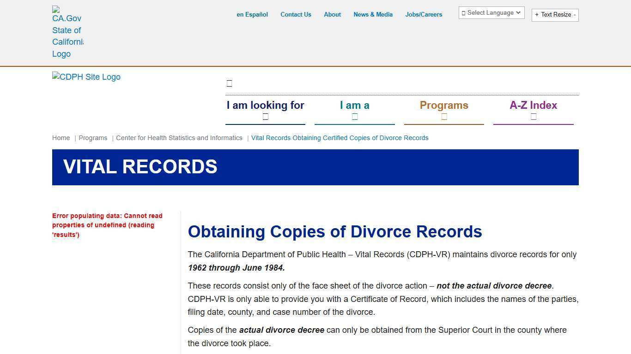
Task: Expand the "I am looking for" navigation menu
Action: [265, 105]
